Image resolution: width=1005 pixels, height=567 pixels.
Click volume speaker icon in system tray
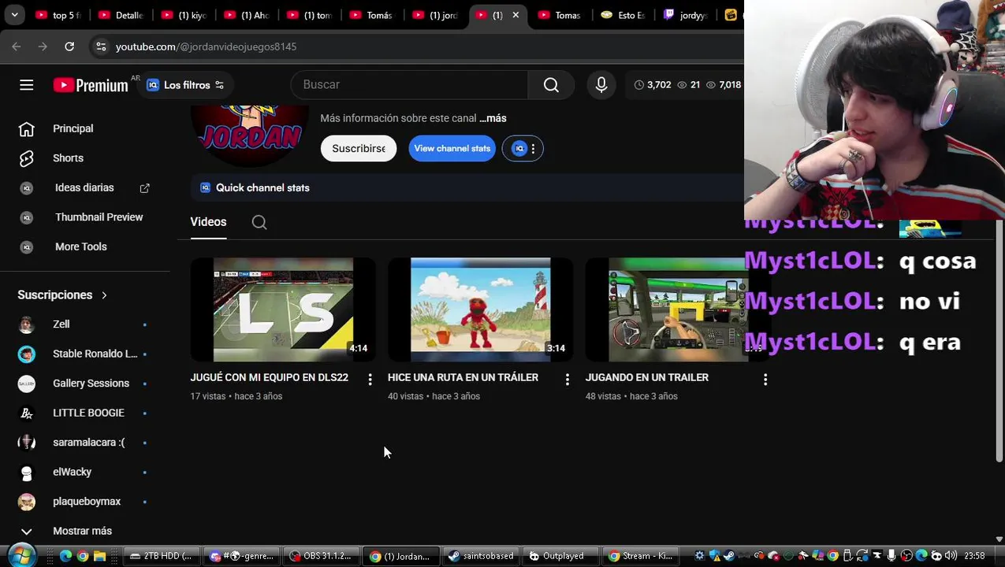[x=951, y=556]
